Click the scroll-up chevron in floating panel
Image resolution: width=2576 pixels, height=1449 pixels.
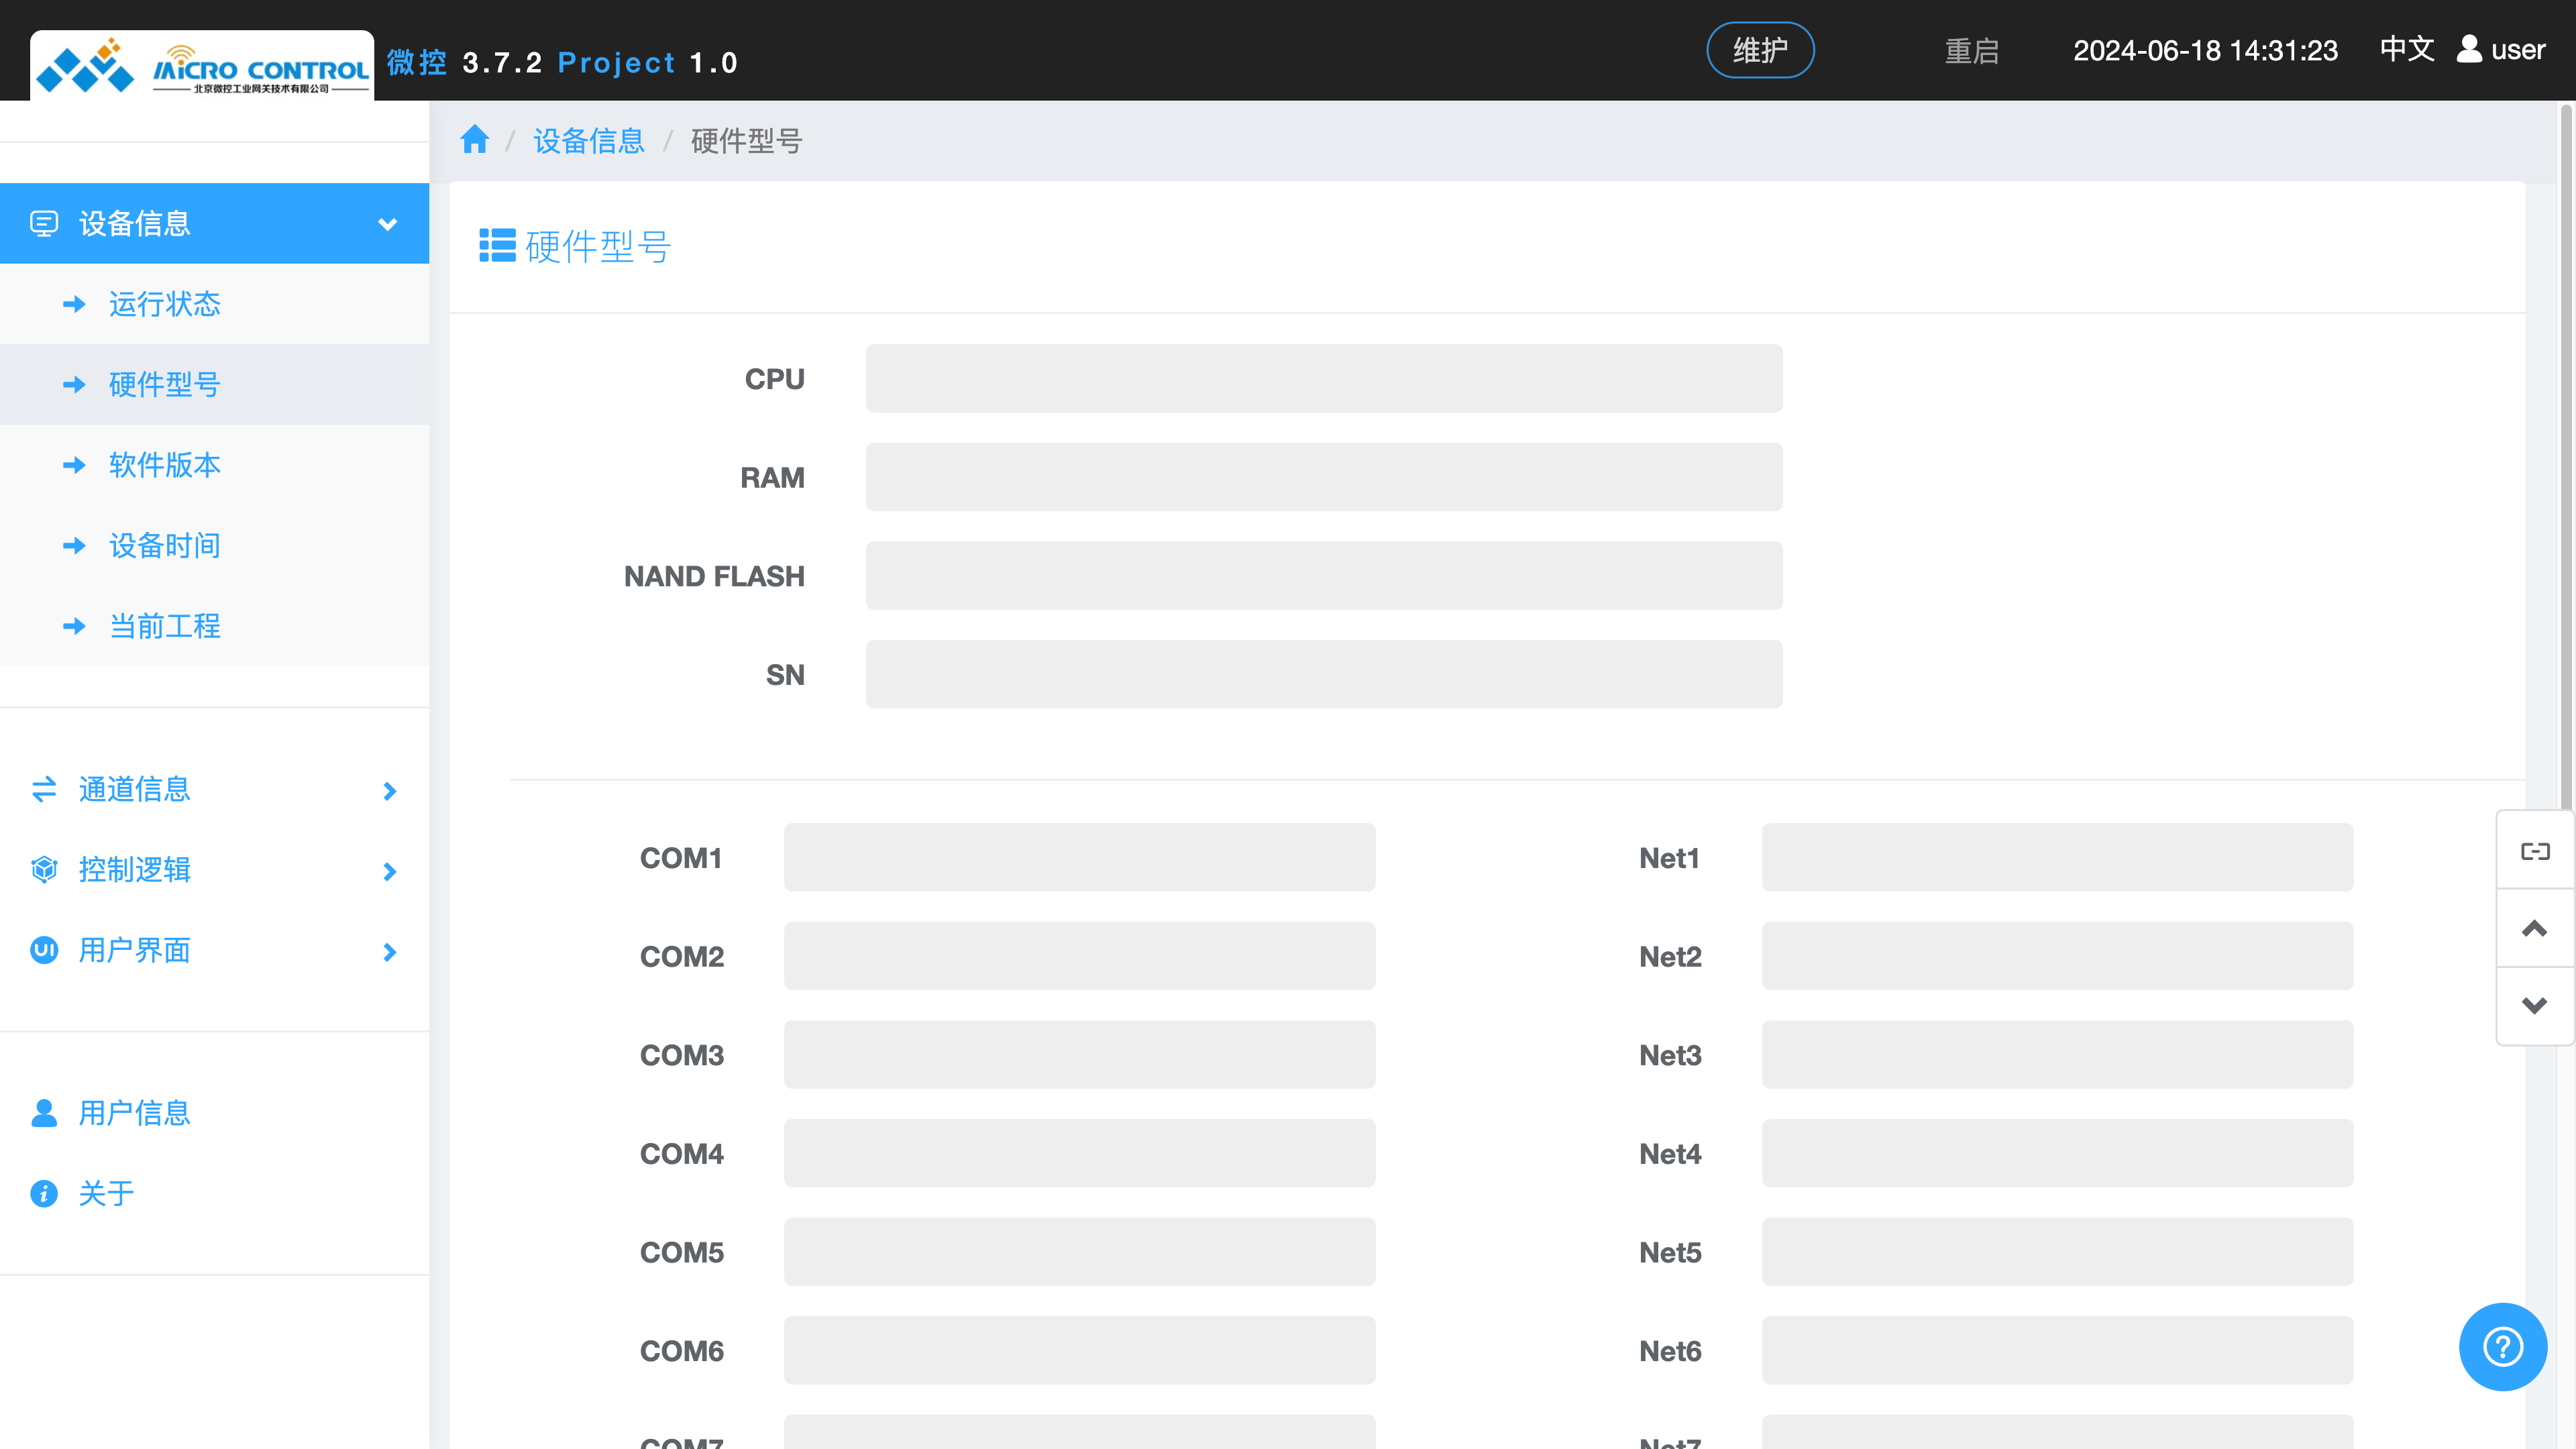(2534, 928)
